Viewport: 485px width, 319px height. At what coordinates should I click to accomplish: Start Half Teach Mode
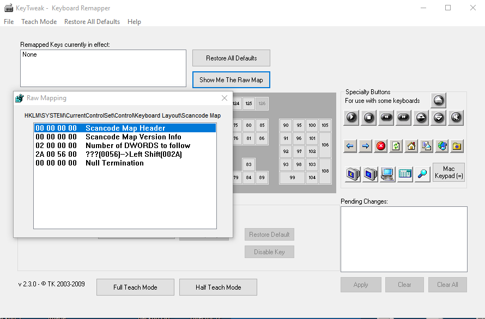coord(218,287)
